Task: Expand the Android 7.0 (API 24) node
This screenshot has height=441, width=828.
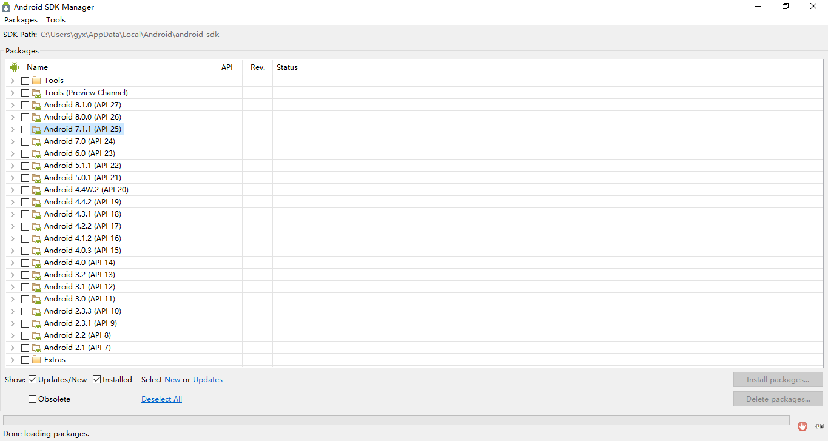Action: tap(12, 141)
